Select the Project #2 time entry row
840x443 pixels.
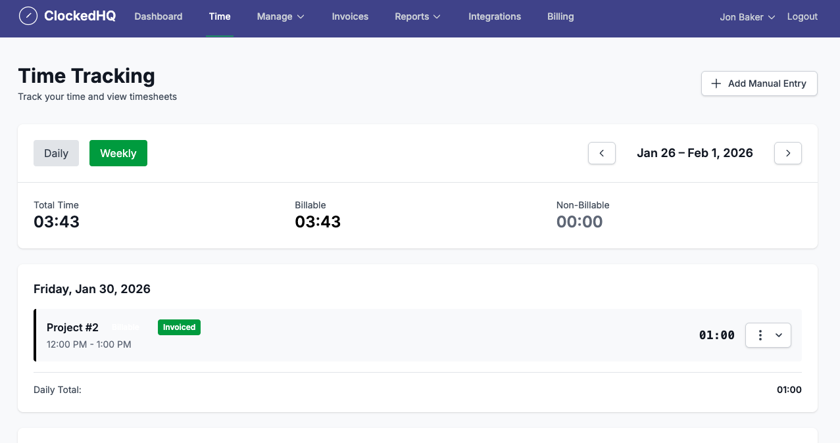(x=395, y=335)
